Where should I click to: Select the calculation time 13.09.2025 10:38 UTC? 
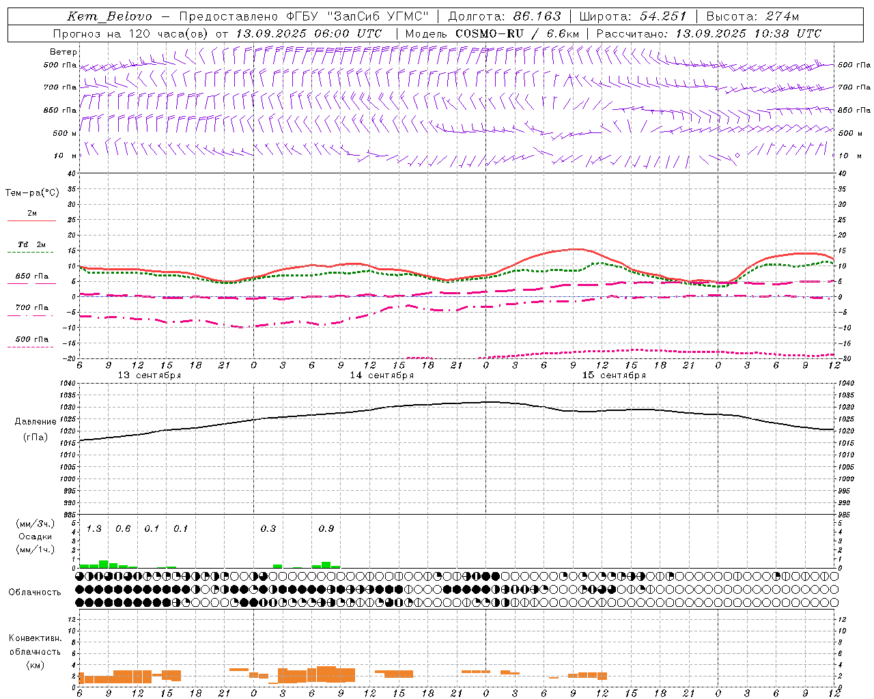pos(748,33)
